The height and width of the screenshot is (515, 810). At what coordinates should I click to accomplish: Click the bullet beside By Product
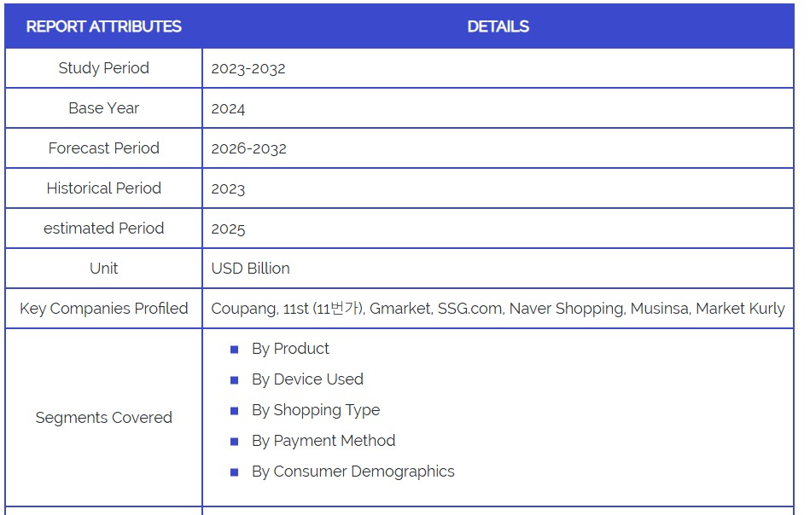tap(235, 350)
